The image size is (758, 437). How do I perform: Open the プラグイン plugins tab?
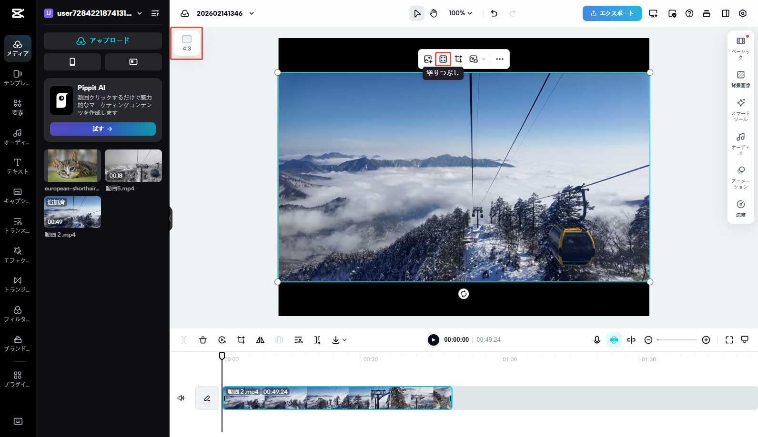[x=18, y=379]
